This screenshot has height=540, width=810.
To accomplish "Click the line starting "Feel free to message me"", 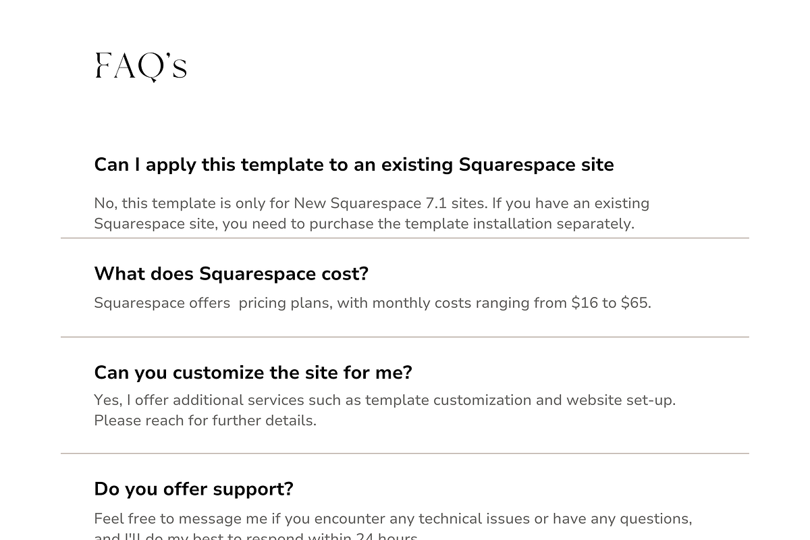I will coord(393,519).
